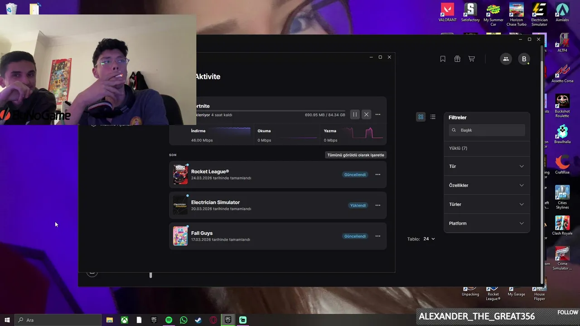
Task: Click the Güncellendi badge for Rocket League
Action: [x=355, y=175]
